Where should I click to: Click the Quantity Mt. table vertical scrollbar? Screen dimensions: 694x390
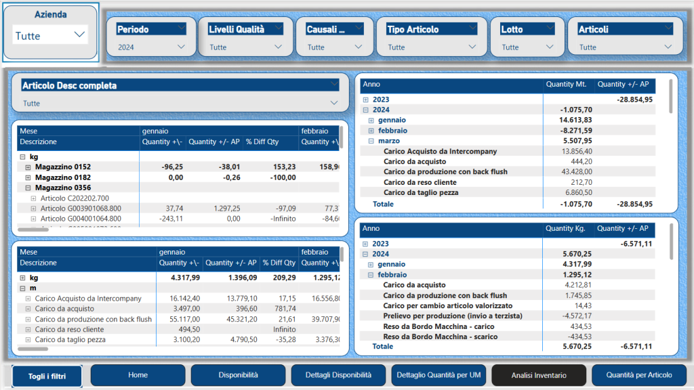click(x=670, y=96)
